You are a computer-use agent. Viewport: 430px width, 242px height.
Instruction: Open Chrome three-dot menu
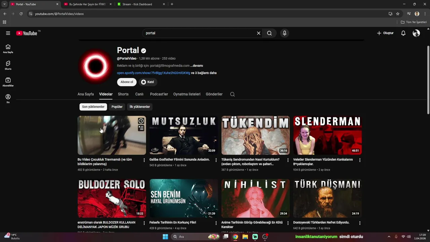[x=425, y=14]
